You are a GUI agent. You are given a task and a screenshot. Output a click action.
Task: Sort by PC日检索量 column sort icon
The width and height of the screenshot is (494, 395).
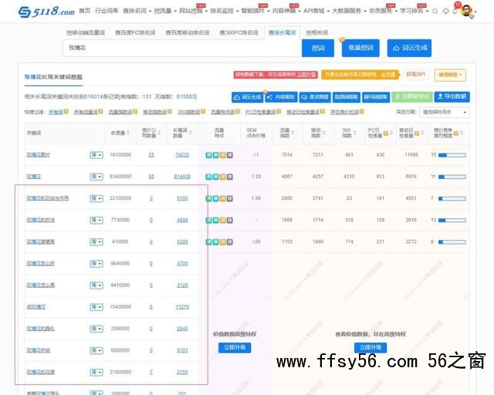point(391,133)
